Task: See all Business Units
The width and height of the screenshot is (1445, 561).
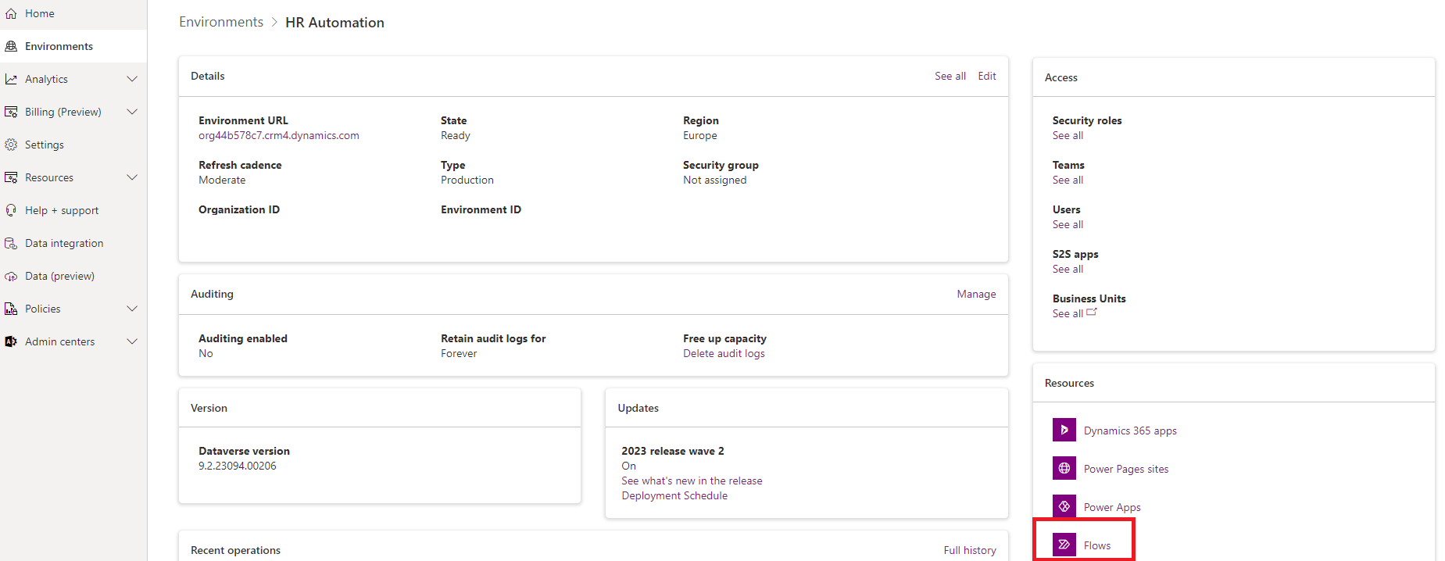Action: [x=1068, y=313]
